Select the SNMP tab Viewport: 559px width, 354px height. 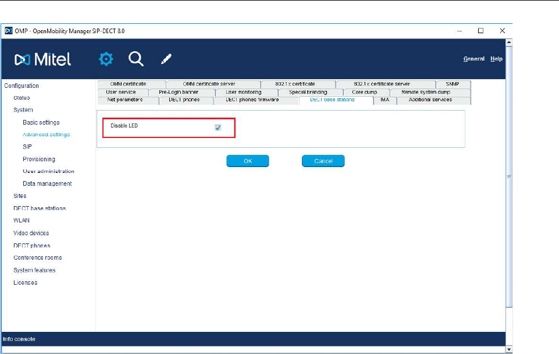[x=453, y=84]
